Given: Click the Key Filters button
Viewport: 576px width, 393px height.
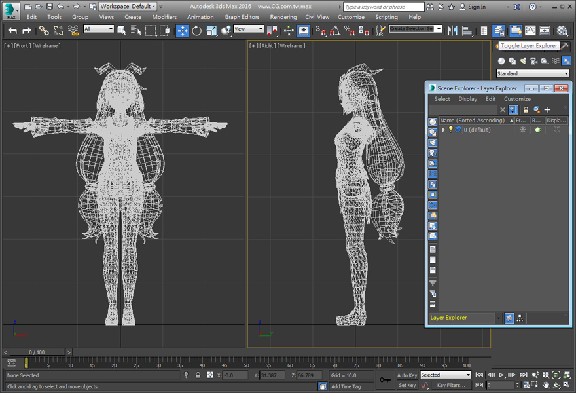Looking at the screenshot, I should tap(451, 385).
